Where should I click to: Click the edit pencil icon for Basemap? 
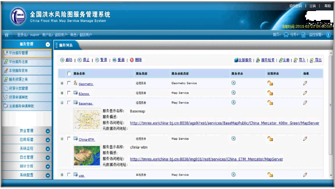[x=305, y=103]
